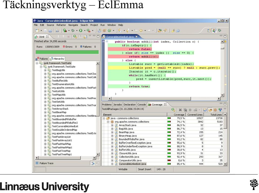This screenshot has height=193, width=259.
Task: Sort by the Covered Lines column header
Action: click(195, 115)
